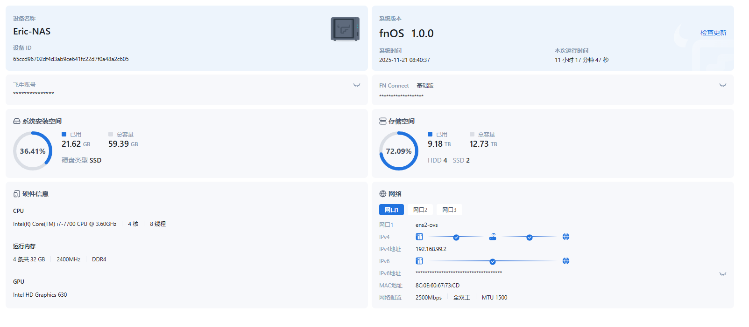The width and height of the screenshot is (749, 327).
Task: Click the 检查更新 link
Action: point(714,33)
